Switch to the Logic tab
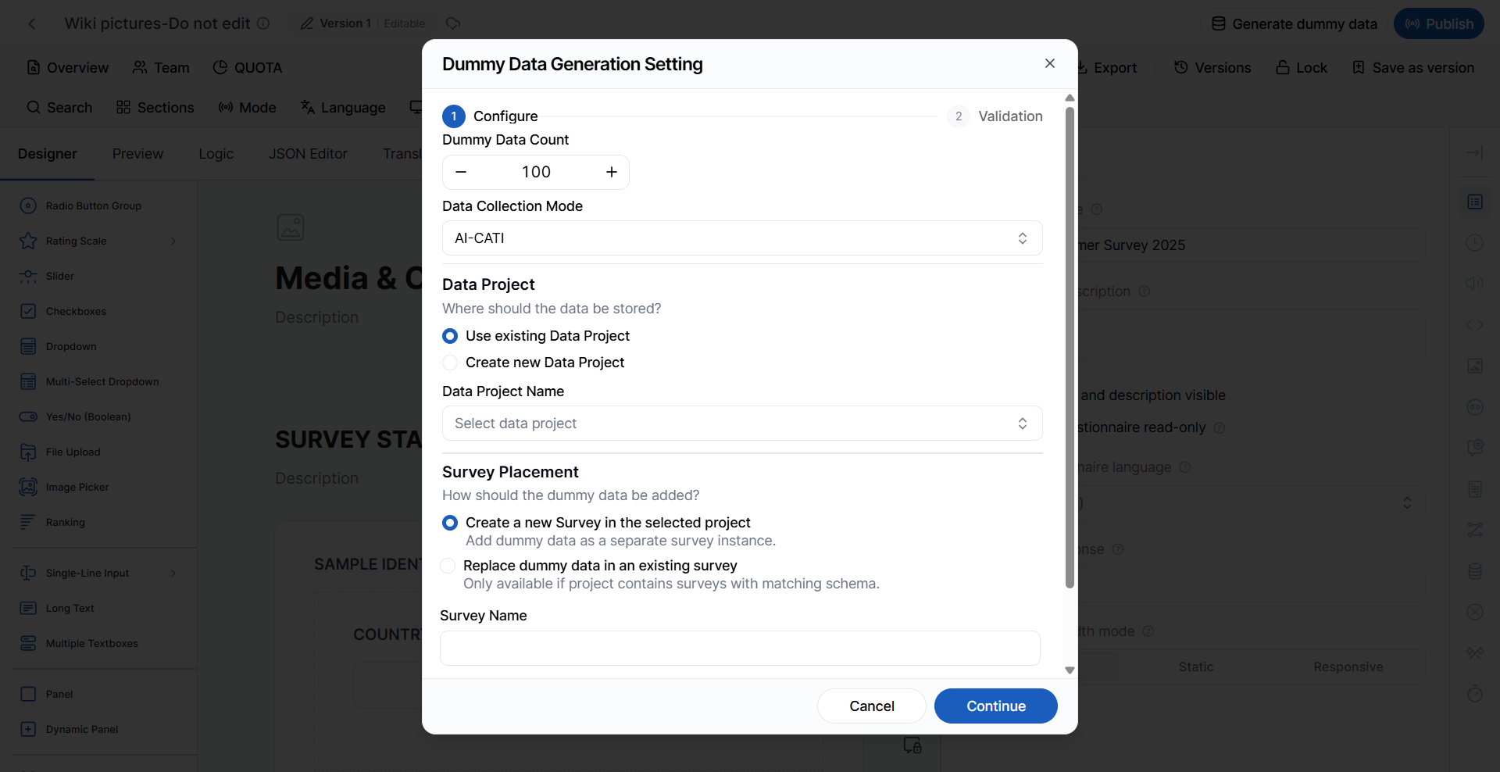This screenshot has width=1500, height=772. tap(216, 154)
